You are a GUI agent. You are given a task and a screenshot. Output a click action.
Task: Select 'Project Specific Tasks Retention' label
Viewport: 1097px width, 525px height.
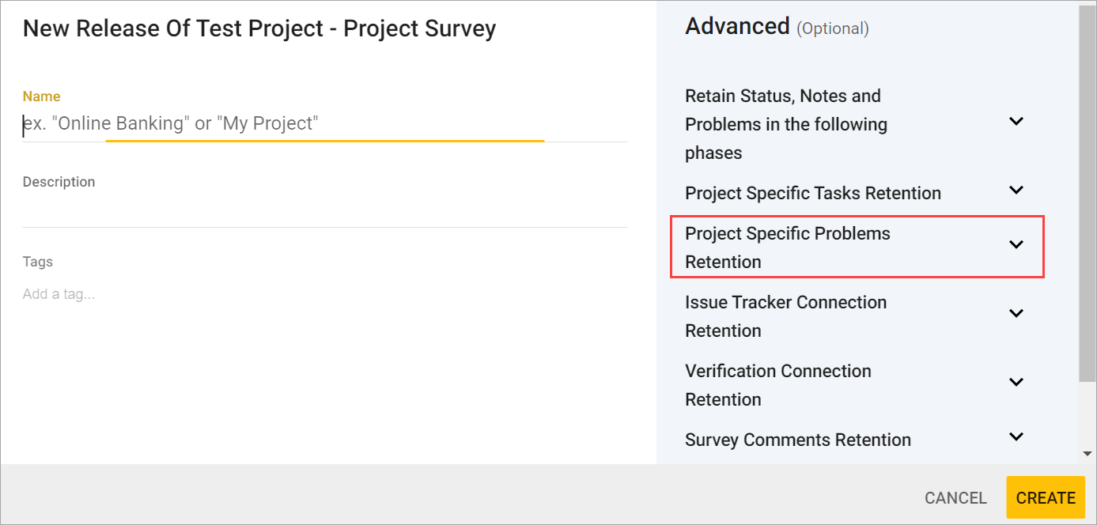coord(812,194)
